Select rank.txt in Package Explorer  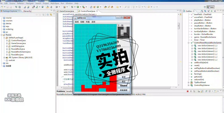(x=12, y=60)
